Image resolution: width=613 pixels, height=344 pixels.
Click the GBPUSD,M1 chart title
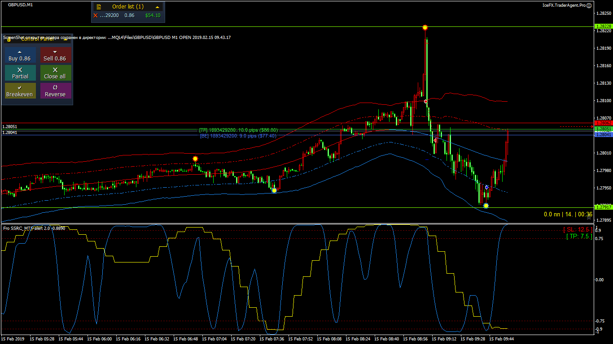[20, 4]
